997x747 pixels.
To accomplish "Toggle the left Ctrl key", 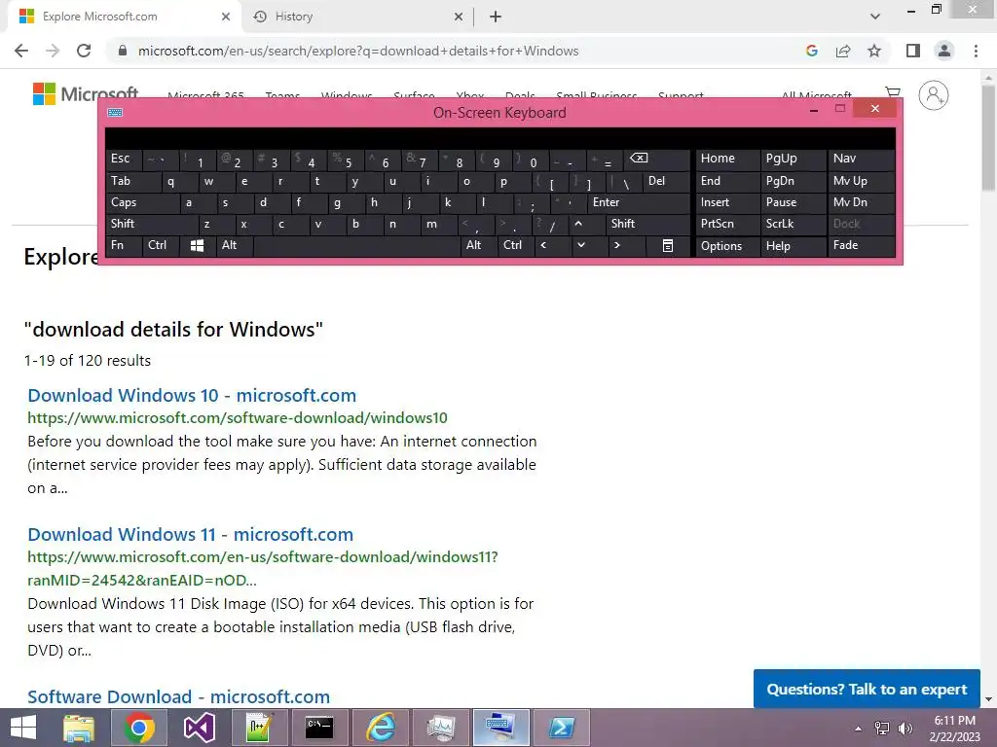I will coord(161,245).
